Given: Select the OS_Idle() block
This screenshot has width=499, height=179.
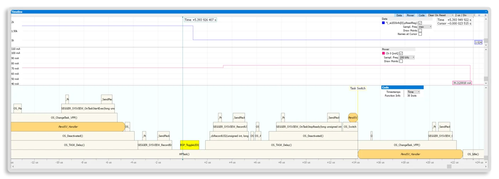Looking at the screenshot, I should 473,154.
